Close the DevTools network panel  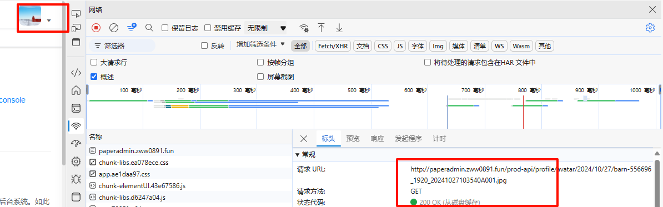point(652,10)
